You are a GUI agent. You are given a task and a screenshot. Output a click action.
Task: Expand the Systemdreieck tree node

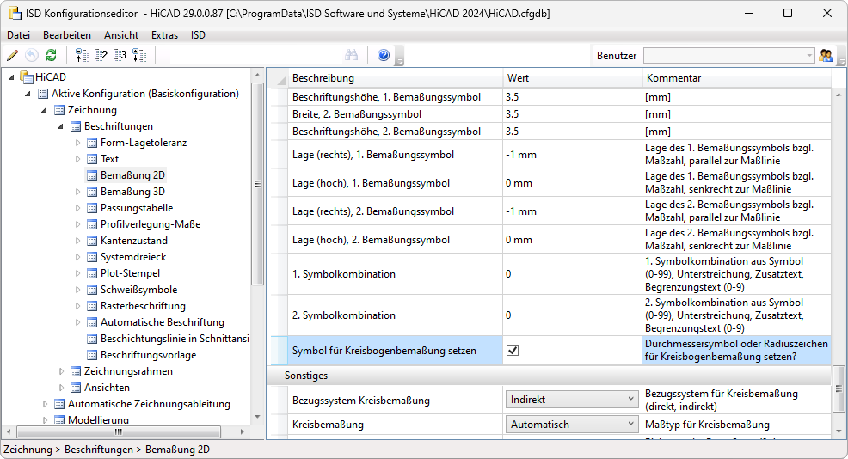[x=77, y=257]
